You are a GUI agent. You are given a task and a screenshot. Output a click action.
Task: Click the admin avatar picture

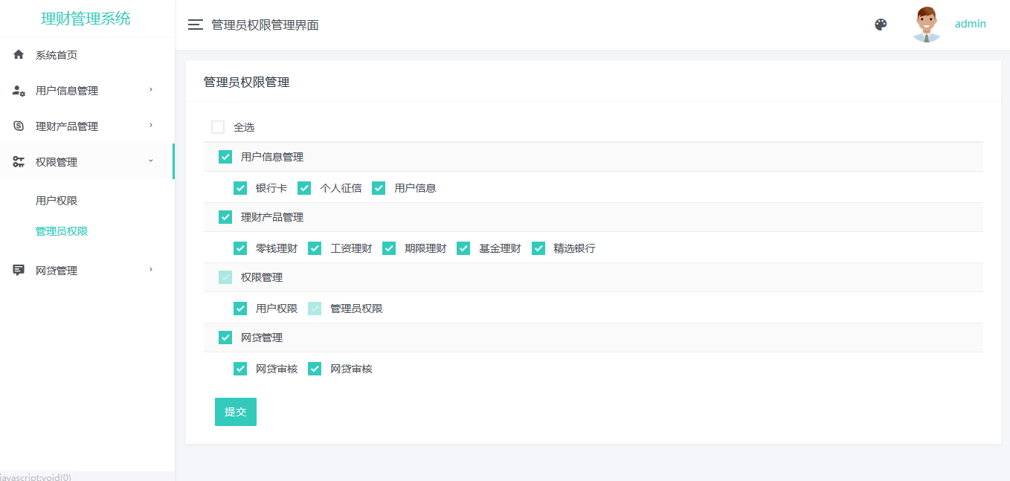coord(926,25)
